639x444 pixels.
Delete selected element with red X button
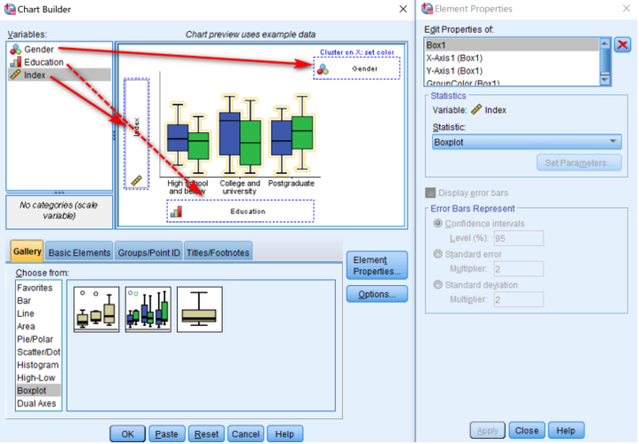[624, 44]
